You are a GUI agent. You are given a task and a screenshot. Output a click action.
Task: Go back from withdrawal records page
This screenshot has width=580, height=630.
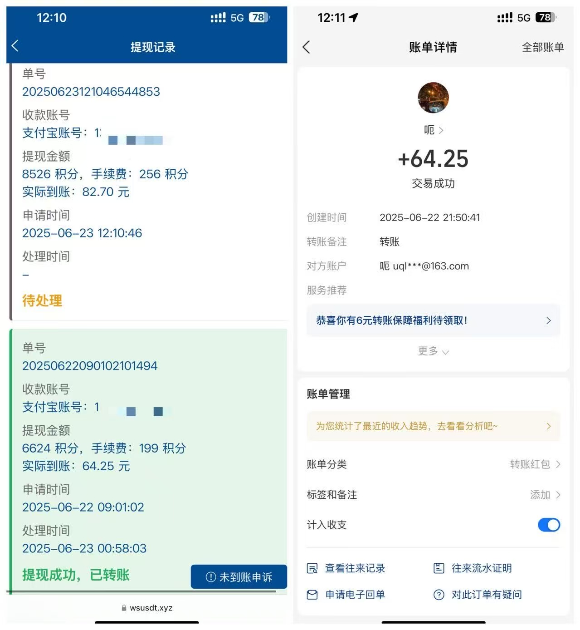15,46
